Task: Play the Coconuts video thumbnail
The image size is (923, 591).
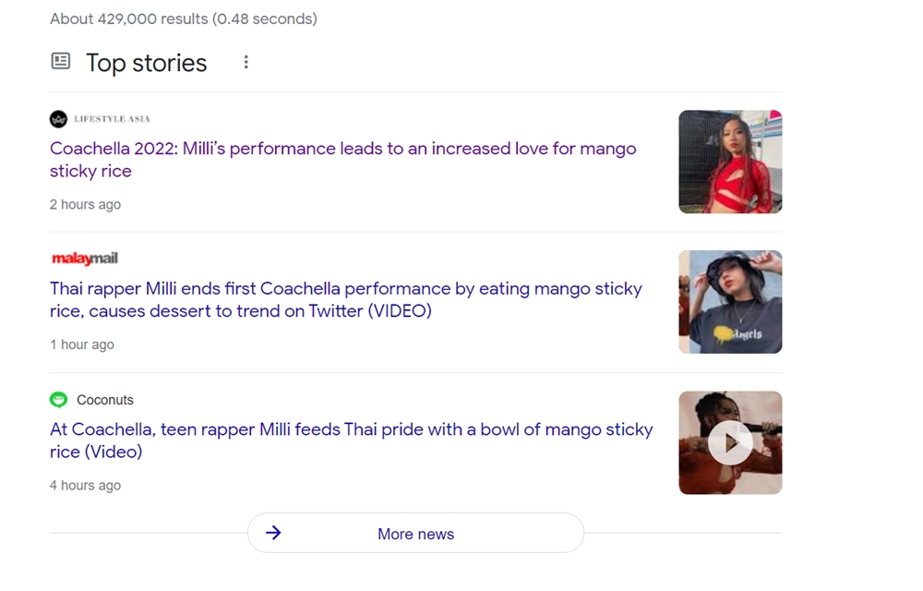Action: click(730, 443)
